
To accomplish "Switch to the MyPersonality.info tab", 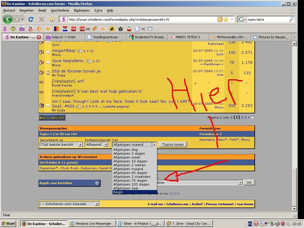I will tap(229, 37).
